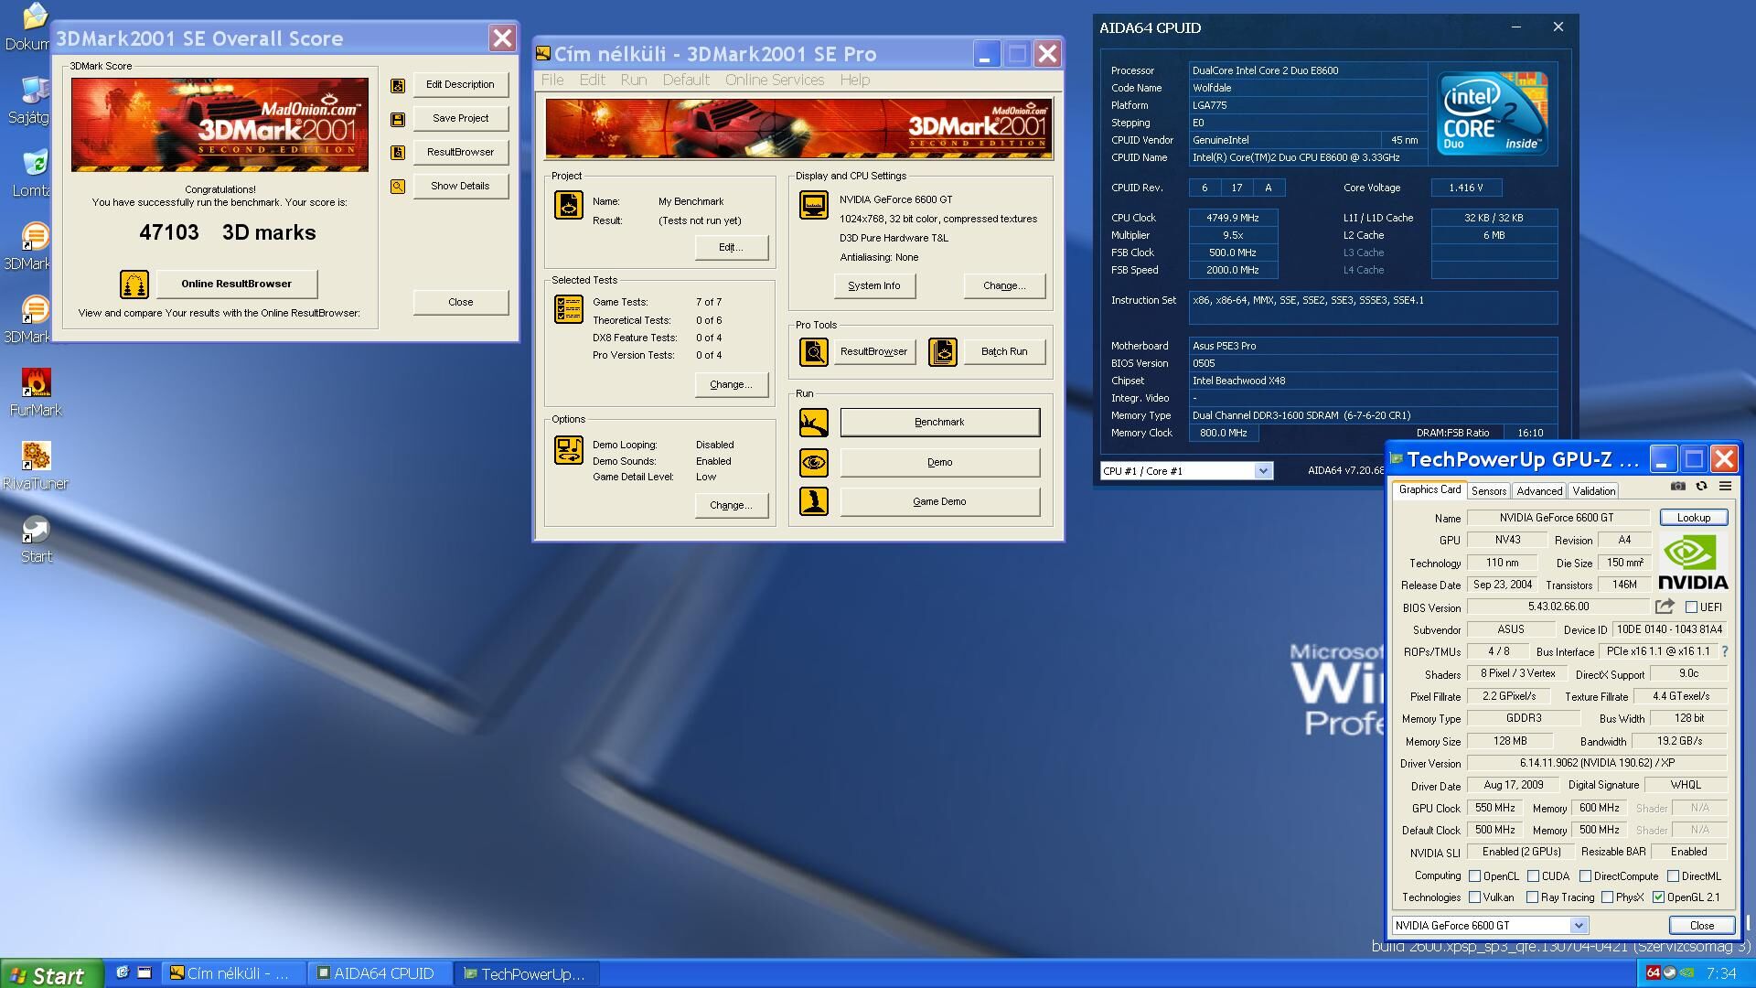The image size is (1756, 988).
Task: Click the Game Demo button
Action: click(939, 502)
